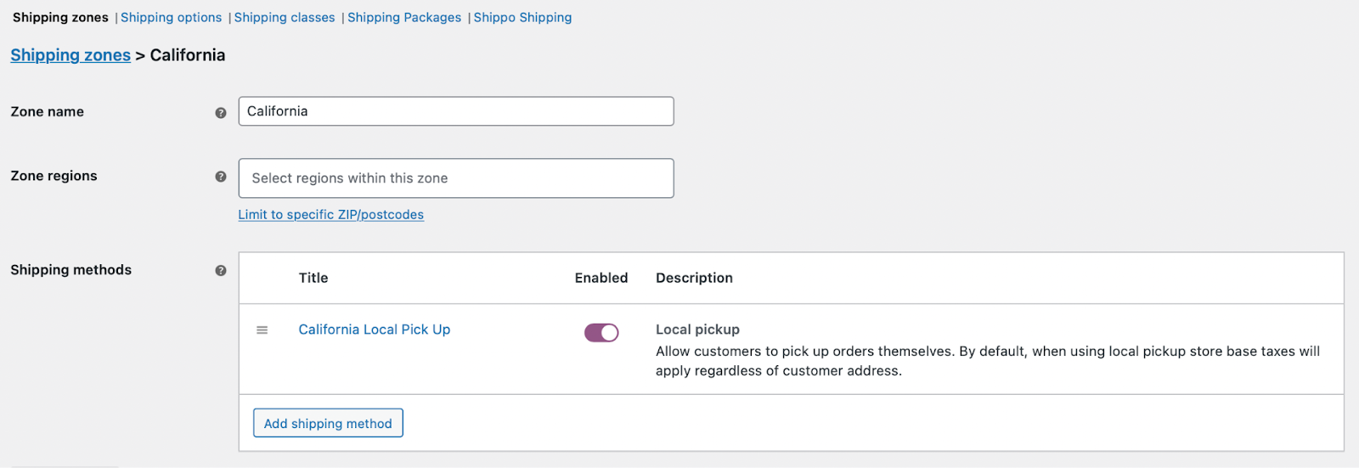Click the Description column header

(694, 278)
